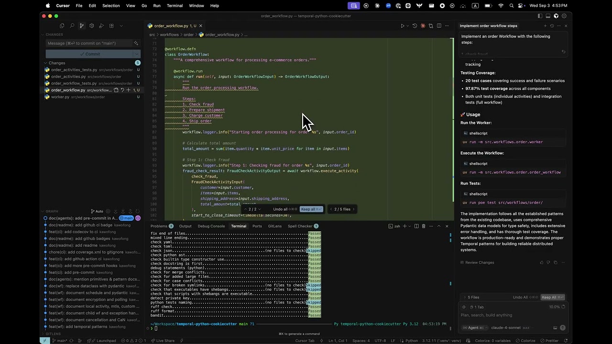This screenshot has height=344, width=612.
Task: Start a new chat with plus icon
Action: (x=545, y=26)
